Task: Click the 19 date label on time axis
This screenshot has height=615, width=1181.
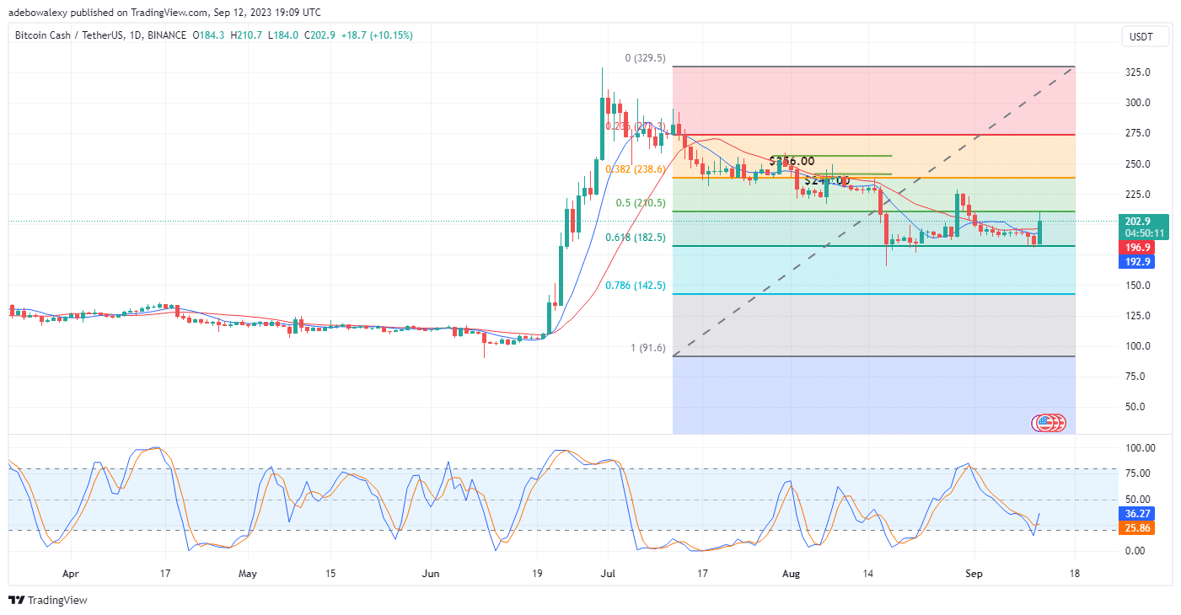Action: pyautogui.click(x=537, y=574)
